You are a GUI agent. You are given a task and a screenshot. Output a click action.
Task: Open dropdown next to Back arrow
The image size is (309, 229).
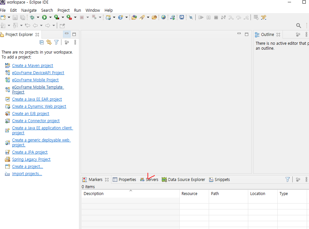point(41,25)
